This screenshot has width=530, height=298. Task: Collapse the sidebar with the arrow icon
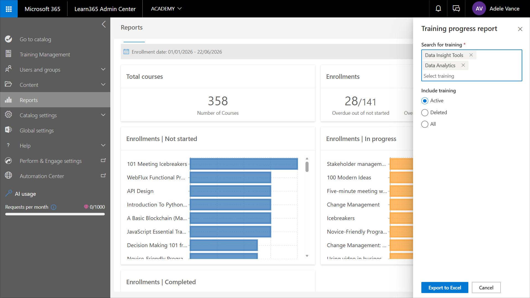point(104,24)
